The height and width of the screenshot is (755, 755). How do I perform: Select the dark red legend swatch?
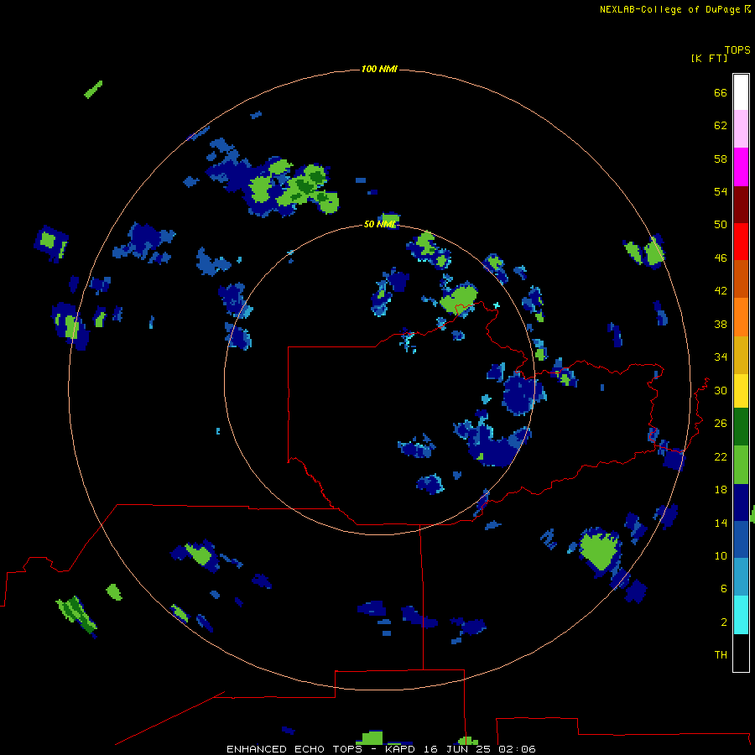click(741, 204)
